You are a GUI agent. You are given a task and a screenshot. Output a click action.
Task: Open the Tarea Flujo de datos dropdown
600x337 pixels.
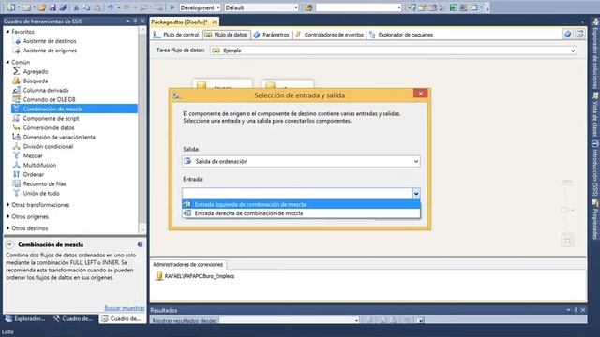click(573, 51)
